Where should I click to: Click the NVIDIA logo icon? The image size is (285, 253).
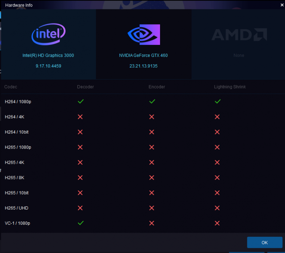143,34
